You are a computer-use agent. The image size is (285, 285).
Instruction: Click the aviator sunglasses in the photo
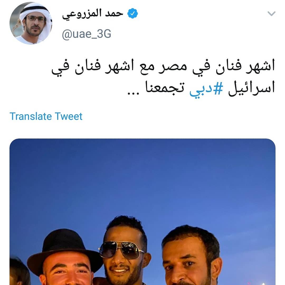point(121,249)
